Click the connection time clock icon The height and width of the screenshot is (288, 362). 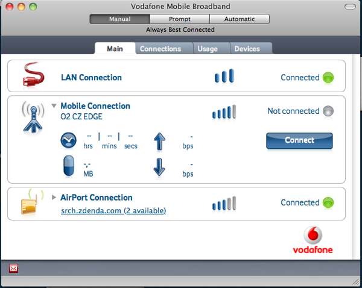69,140
